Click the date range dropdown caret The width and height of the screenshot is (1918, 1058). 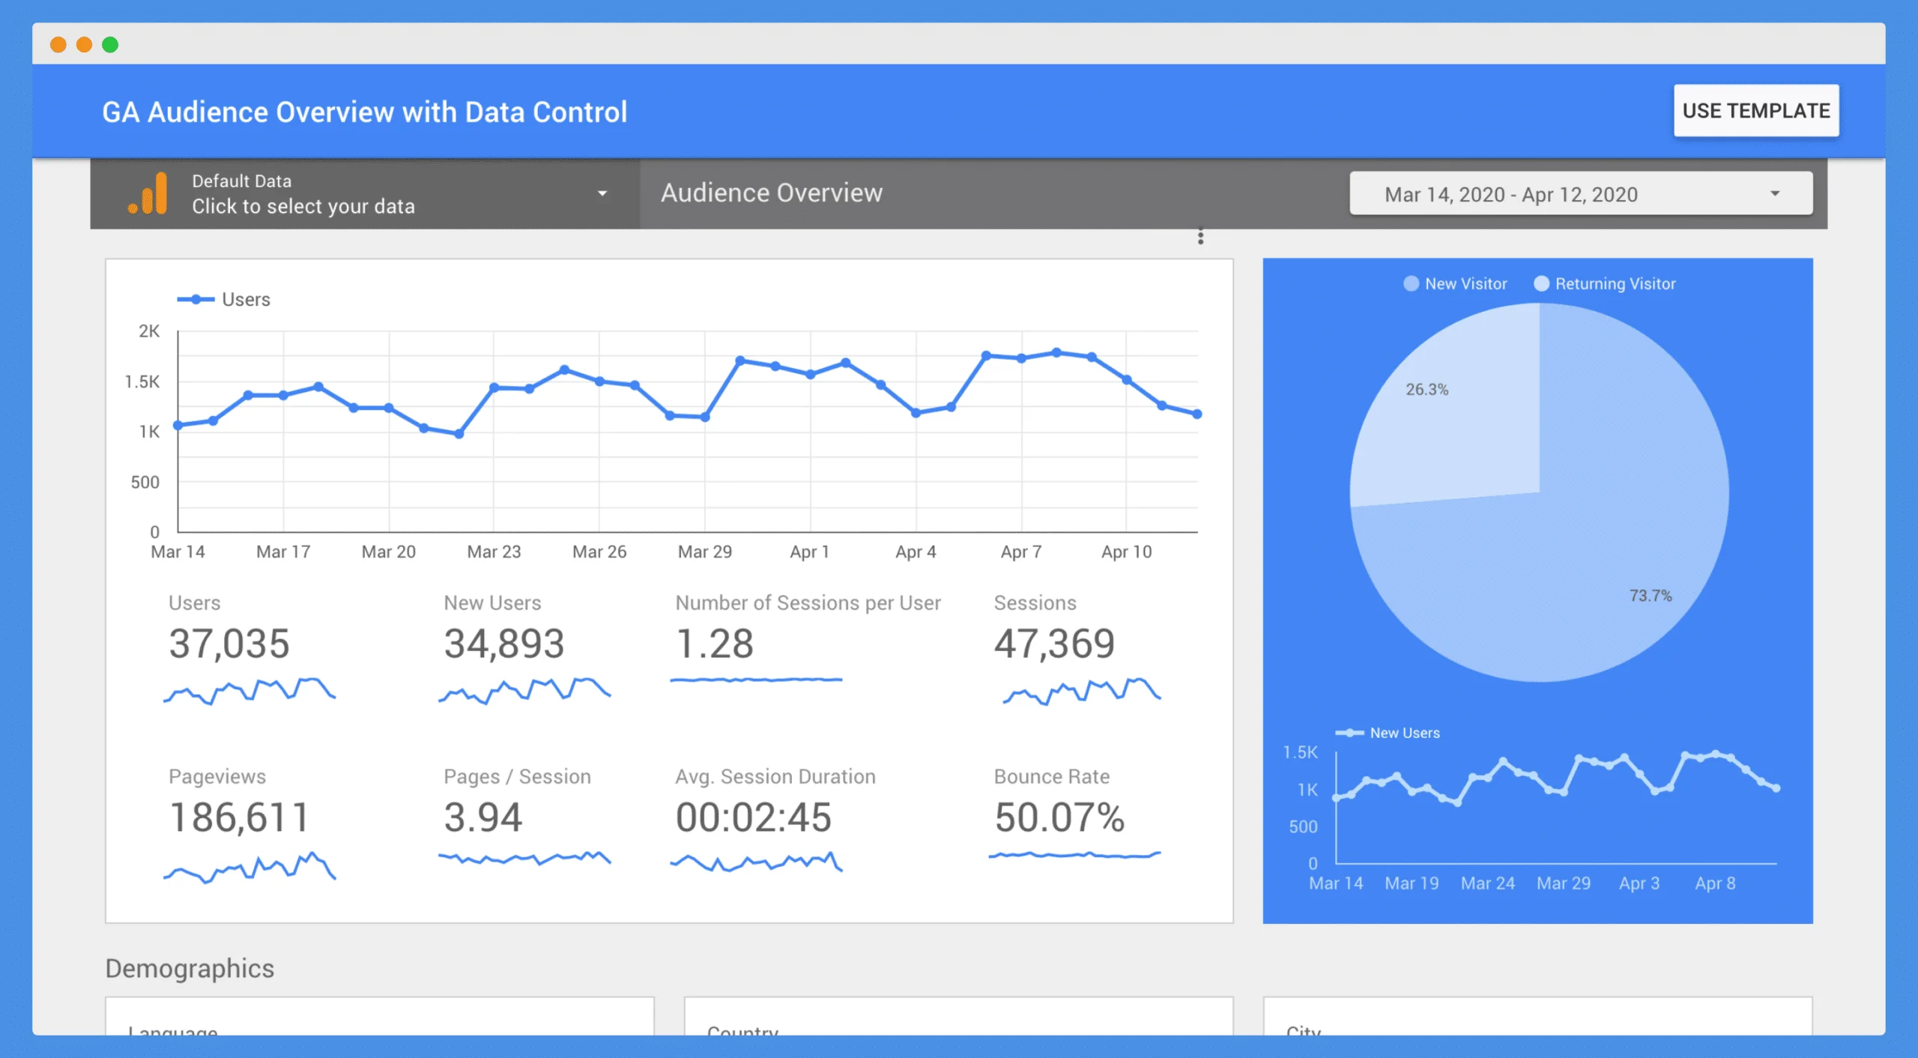(x=1775, y=194)
